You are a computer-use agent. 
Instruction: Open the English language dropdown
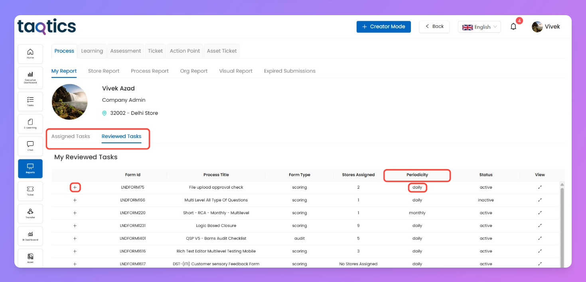point(479,27)
